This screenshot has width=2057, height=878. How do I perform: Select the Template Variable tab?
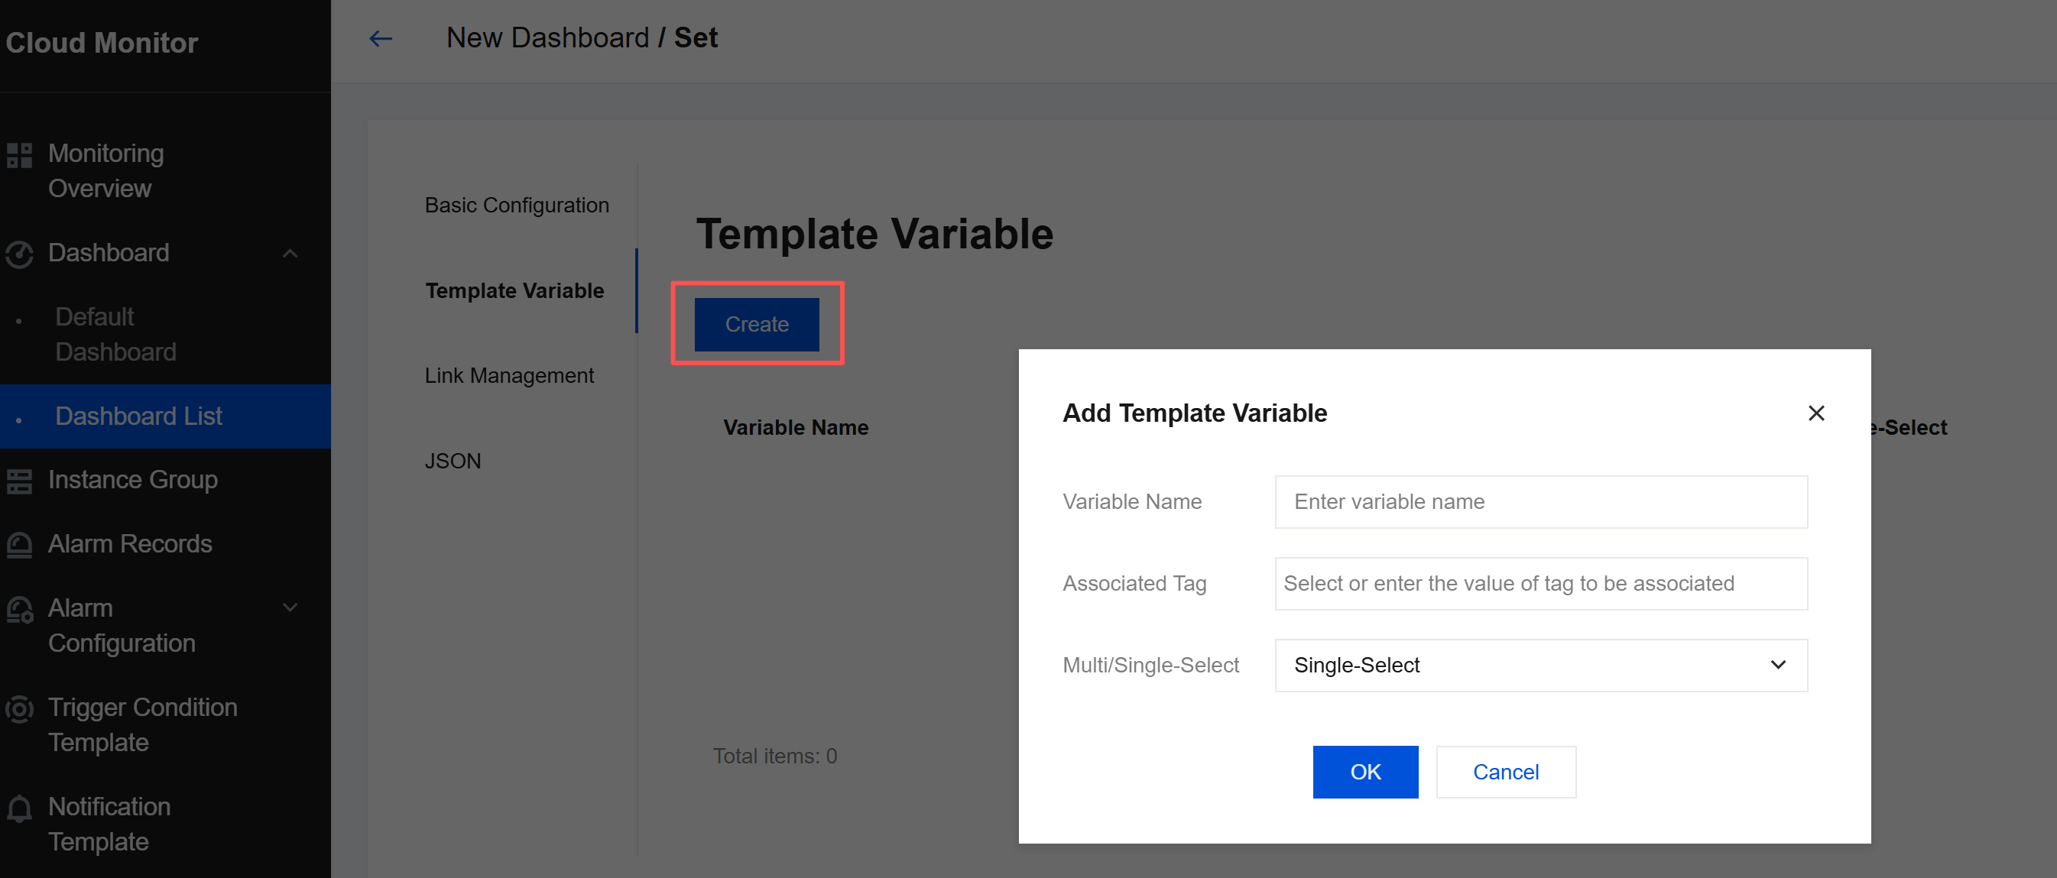(x=514, y=290)
